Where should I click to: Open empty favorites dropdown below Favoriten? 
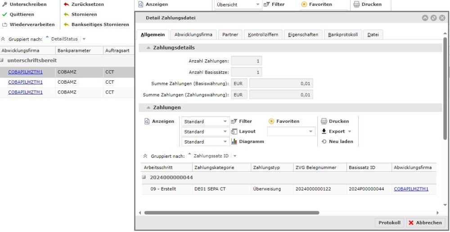pyautogui.click(x=291, y=131)
